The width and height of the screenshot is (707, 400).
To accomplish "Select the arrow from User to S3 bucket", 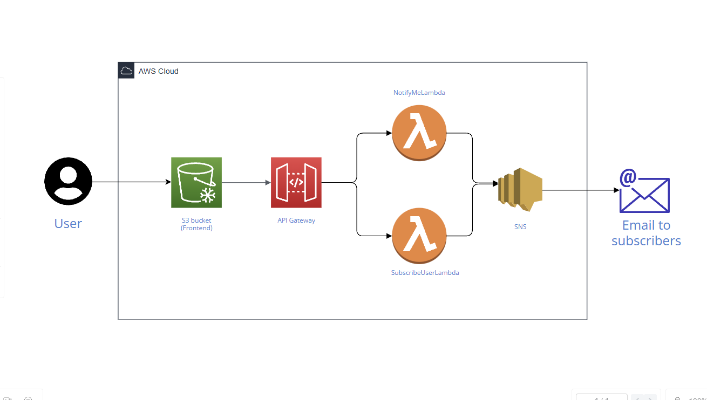I will [131, 182].
